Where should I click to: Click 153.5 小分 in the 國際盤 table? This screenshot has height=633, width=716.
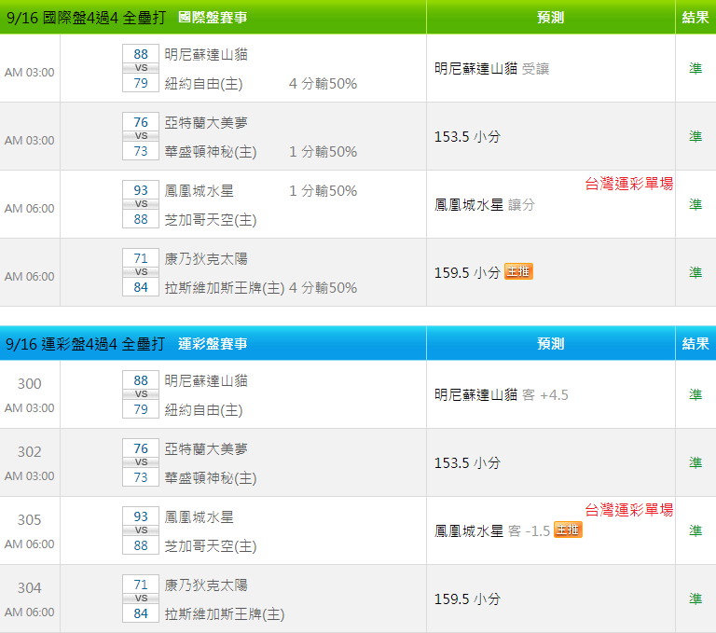468,136
